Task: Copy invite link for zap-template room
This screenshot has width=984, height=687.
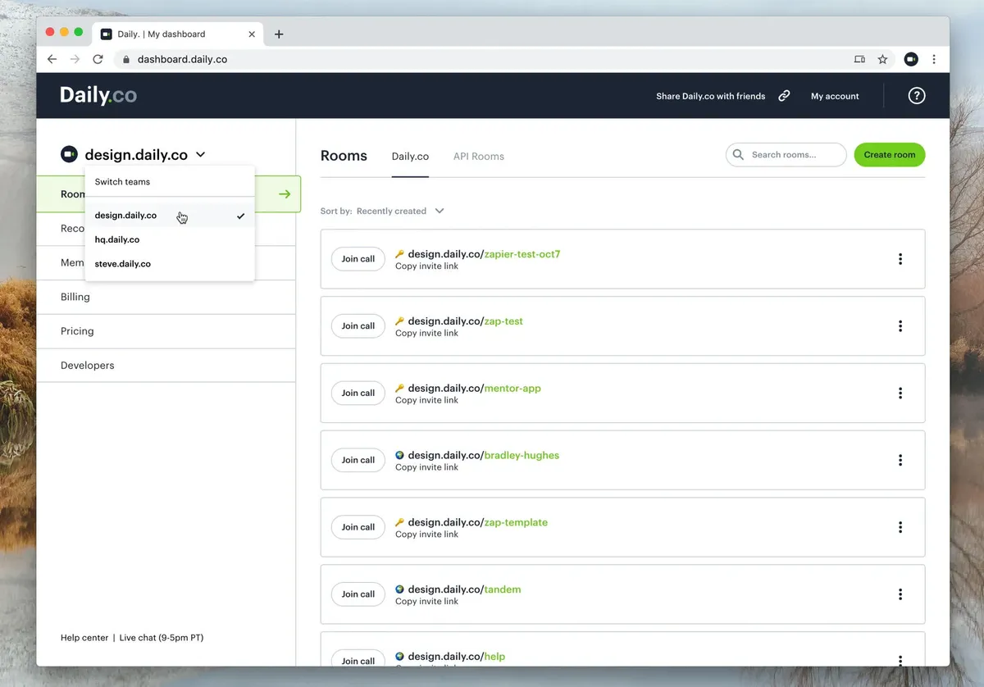Action: [426, 535]
